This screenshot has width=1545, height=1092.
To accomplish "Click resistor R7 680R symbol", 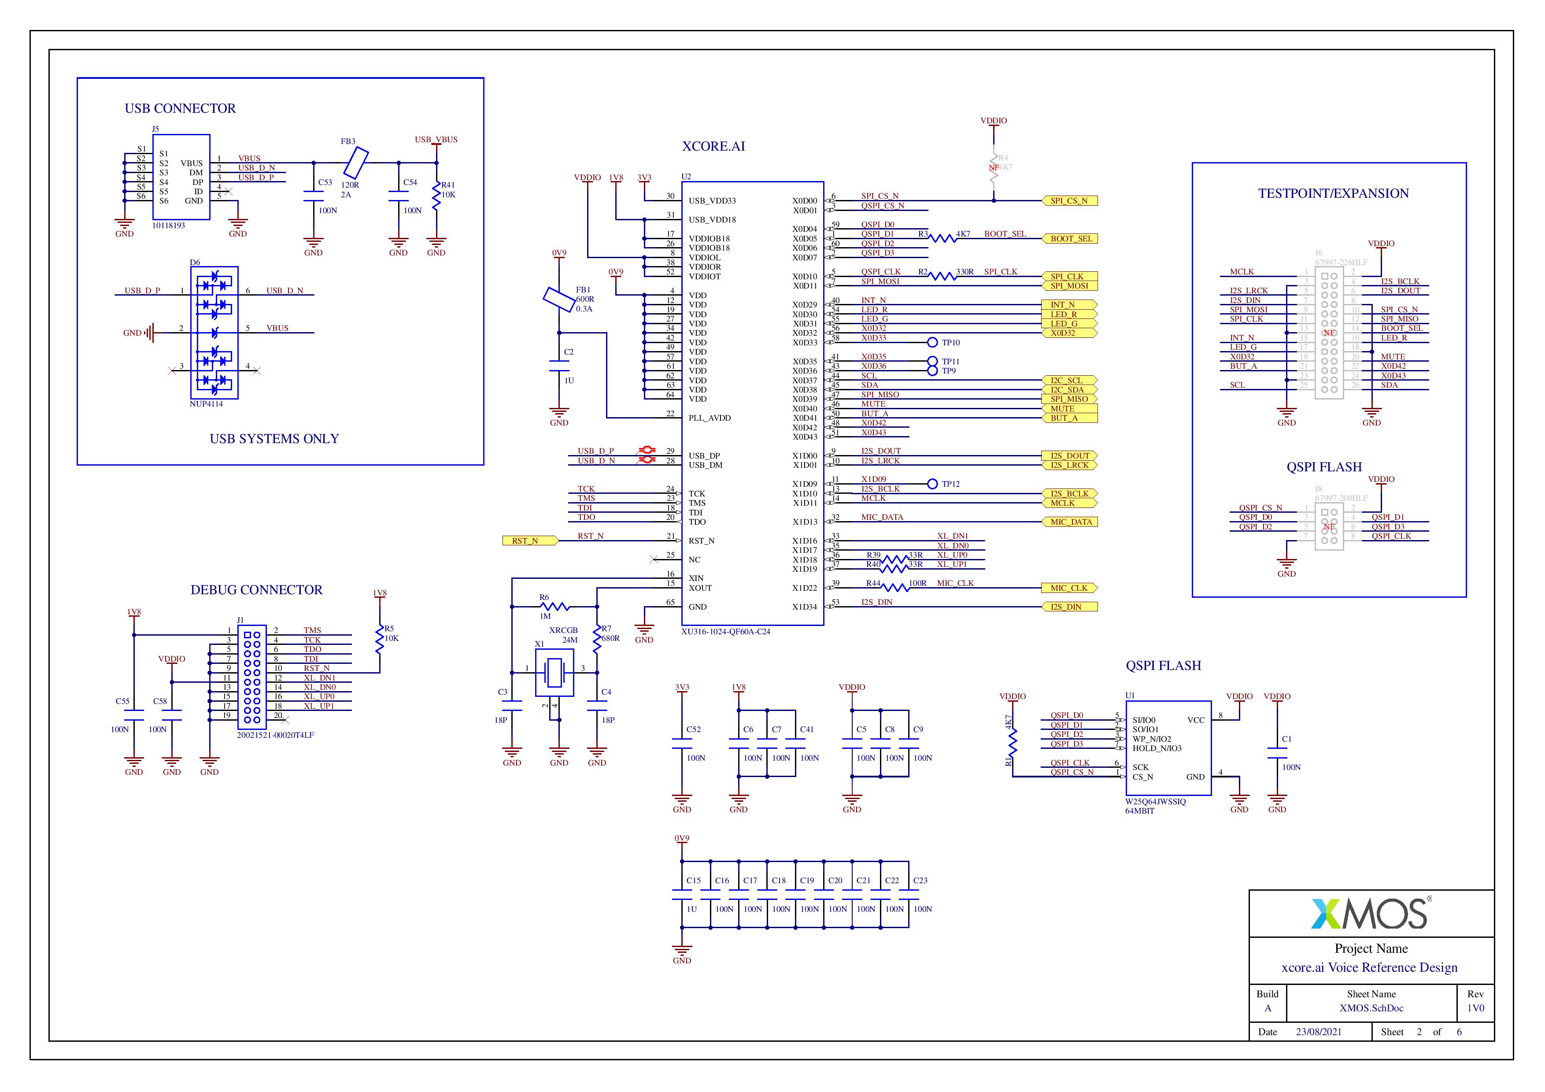I will pos(597,639).
